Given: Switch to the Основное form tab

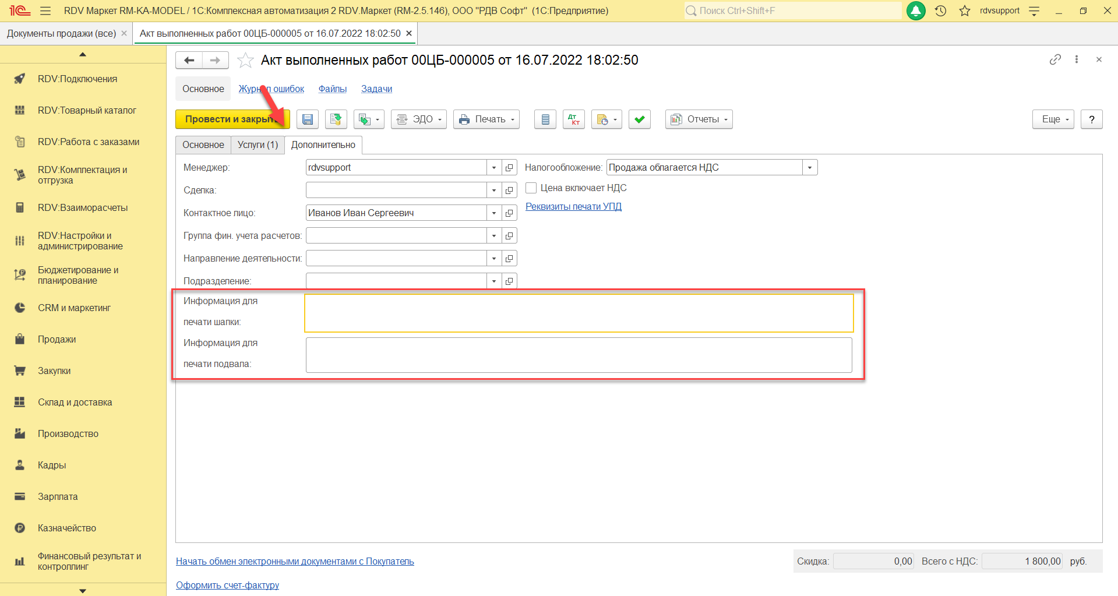Looking at the screenshot, I should click(x=203, y=145).
